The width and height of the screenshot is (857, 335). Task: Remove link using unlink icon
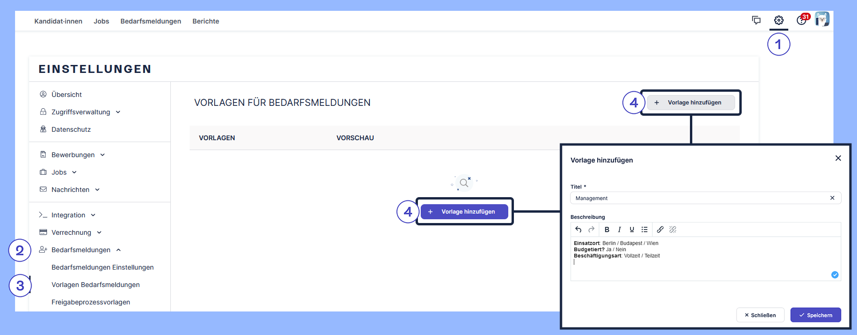[673, 230]
